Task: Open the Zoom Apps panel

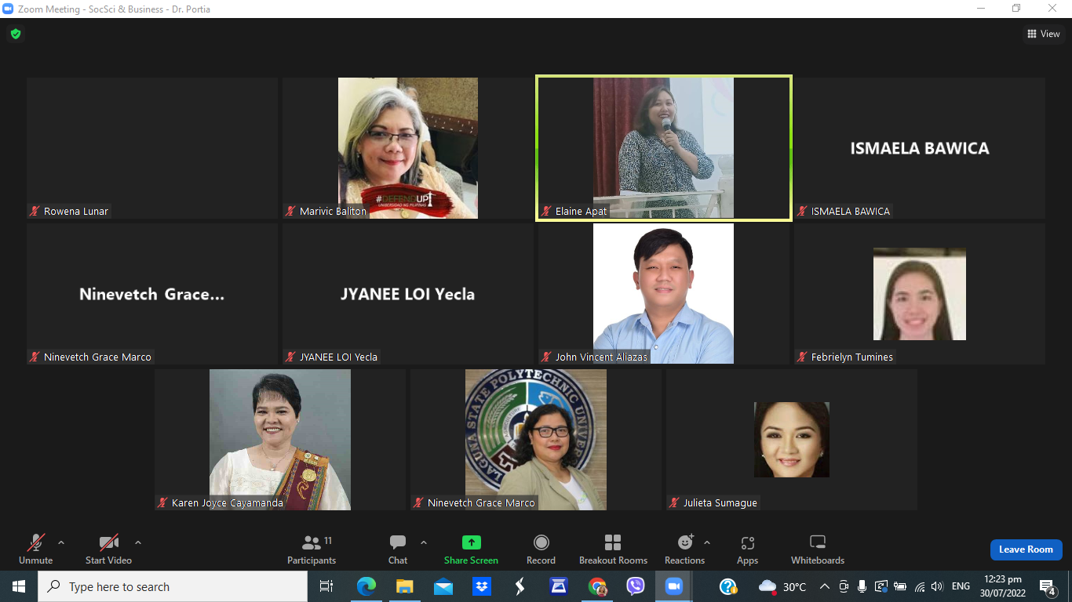Action: (x=747, y=549)
